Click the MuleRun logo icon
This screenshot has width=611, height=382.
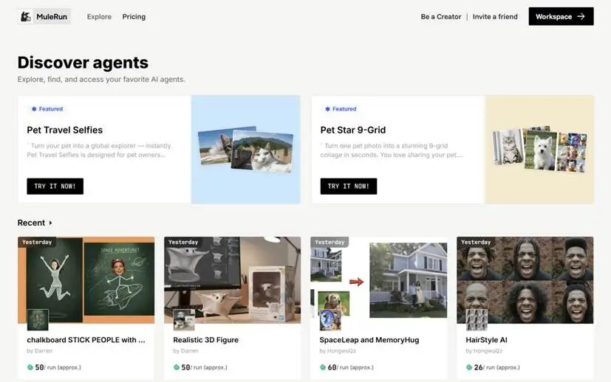click(x=26, y=16)
